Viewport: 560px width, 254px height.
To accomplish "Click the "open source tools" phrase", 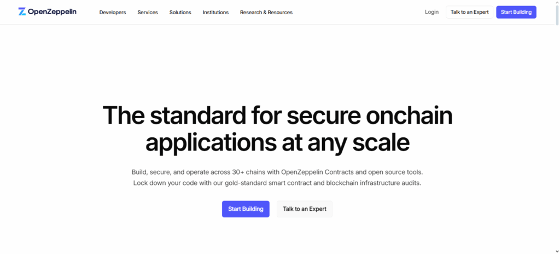I will (396, 172).
